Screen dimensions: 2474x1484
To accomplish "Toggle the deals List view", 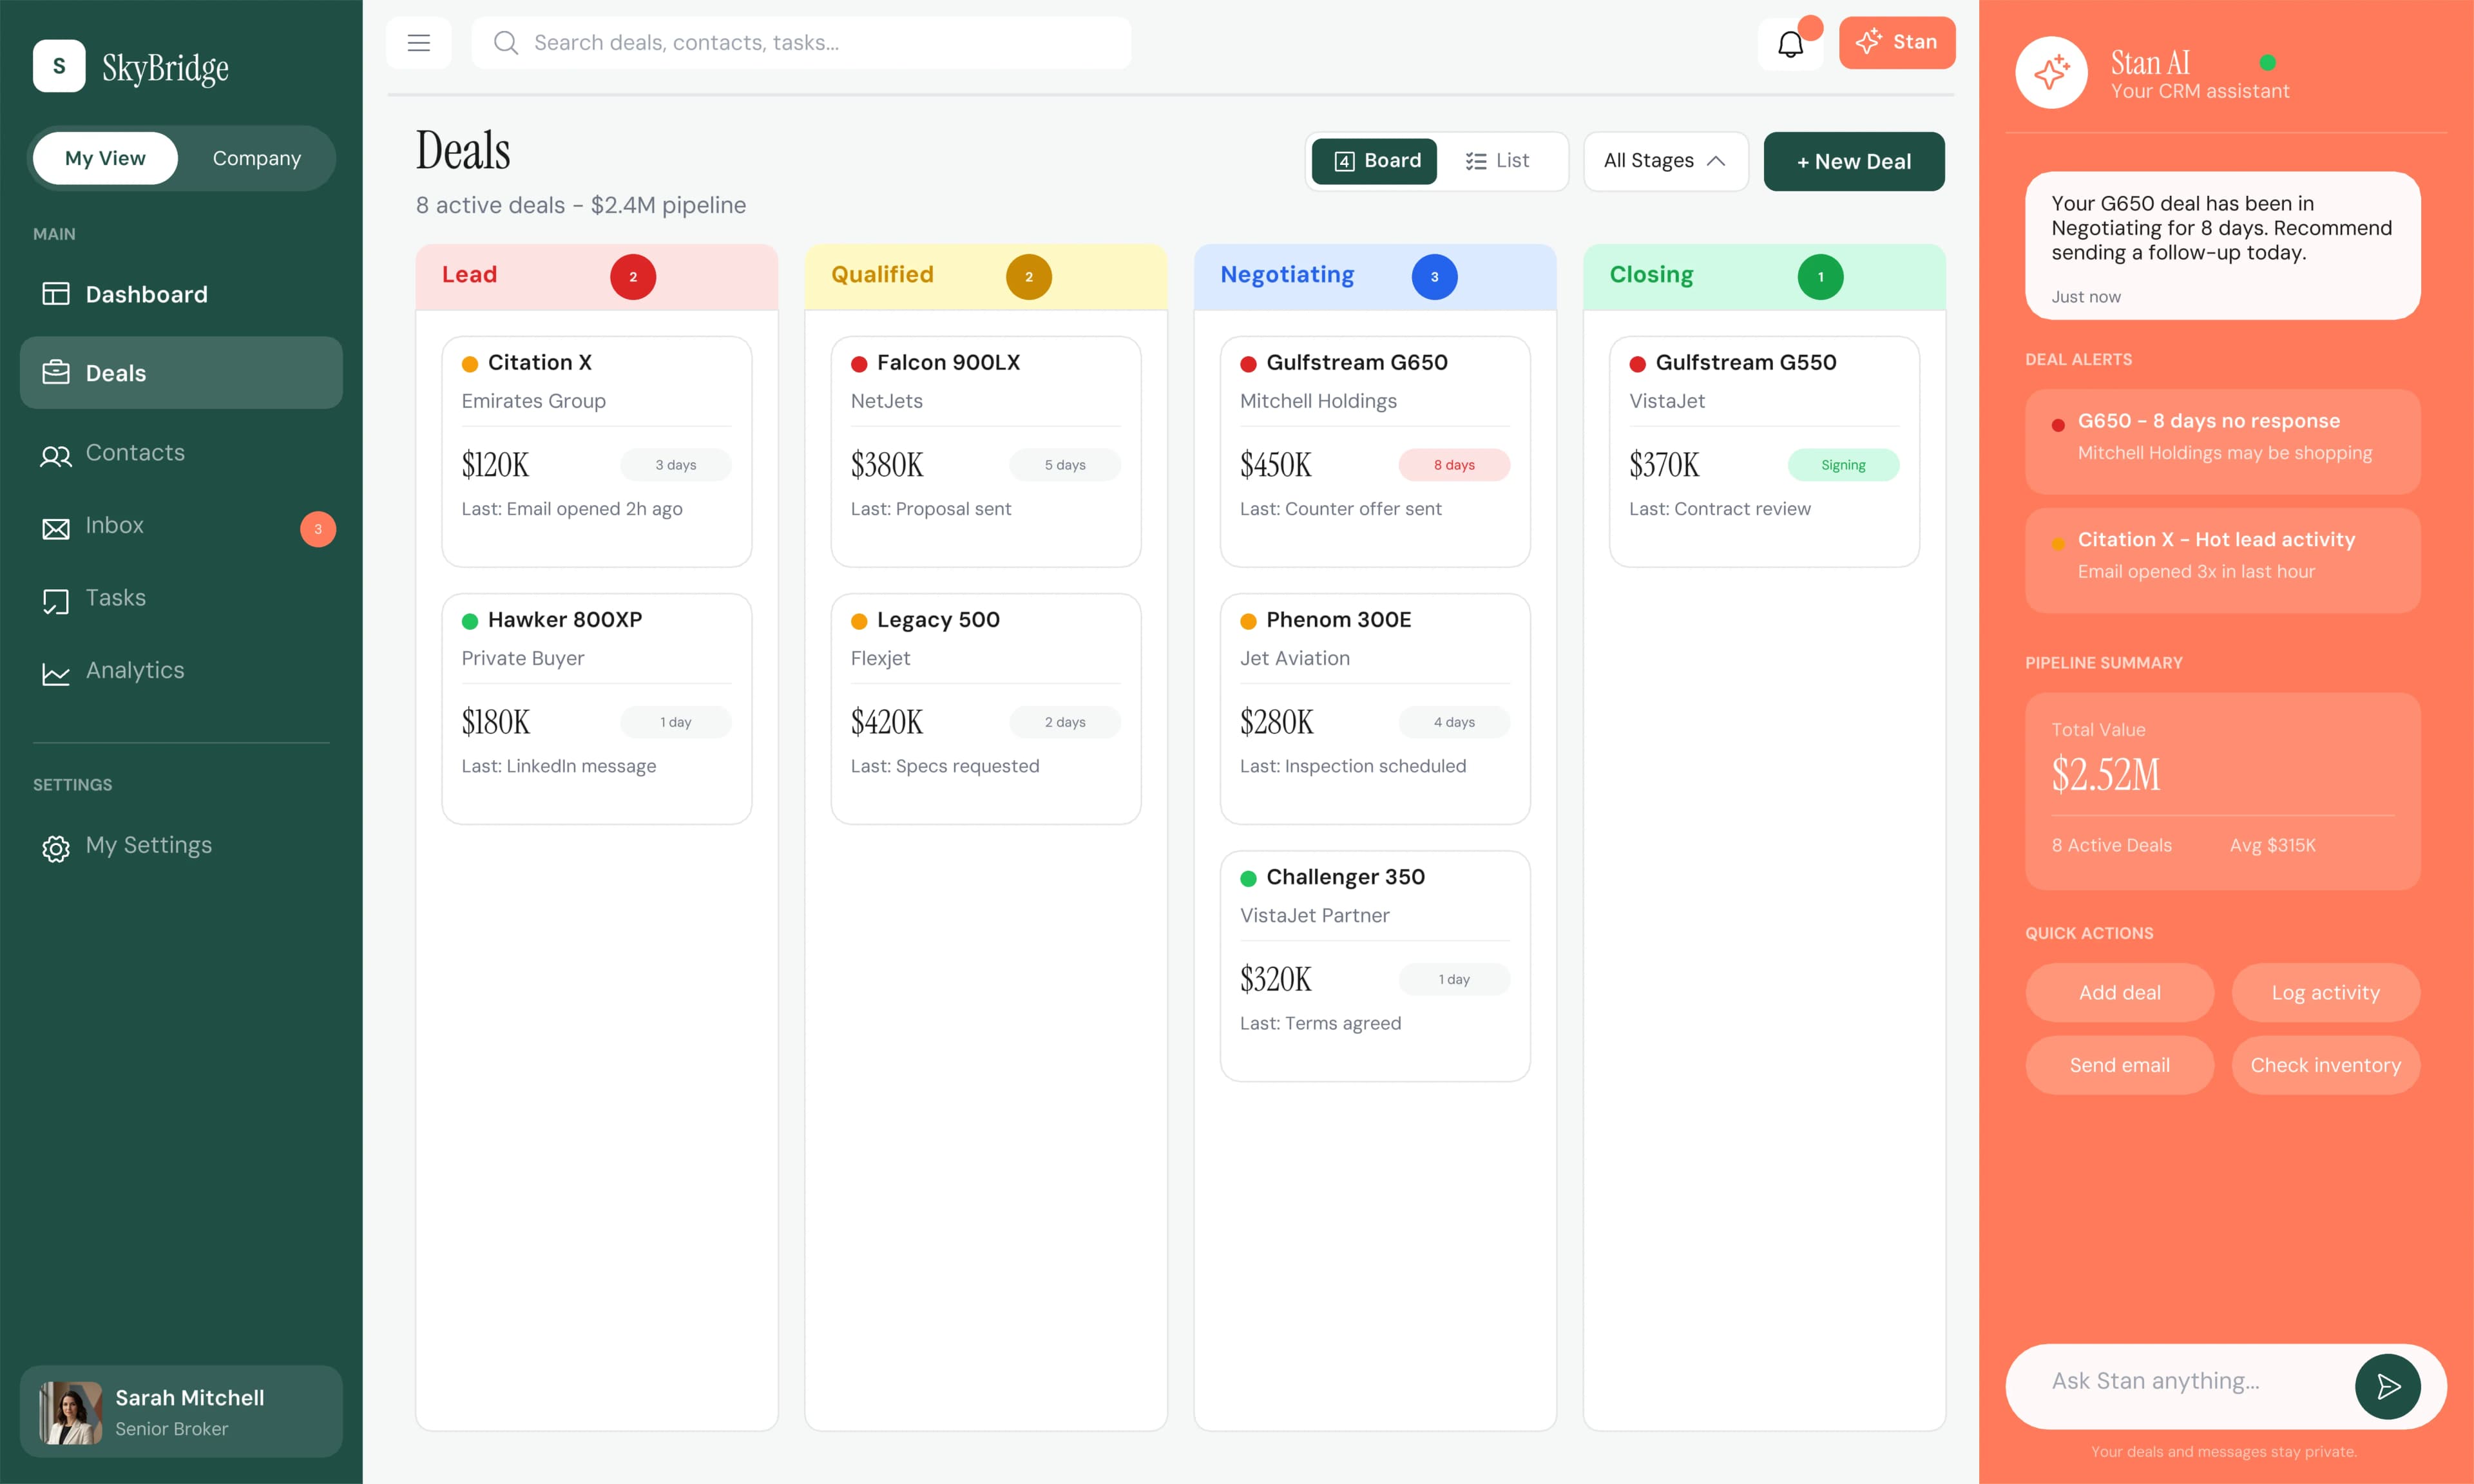I will coord(1498,160).
